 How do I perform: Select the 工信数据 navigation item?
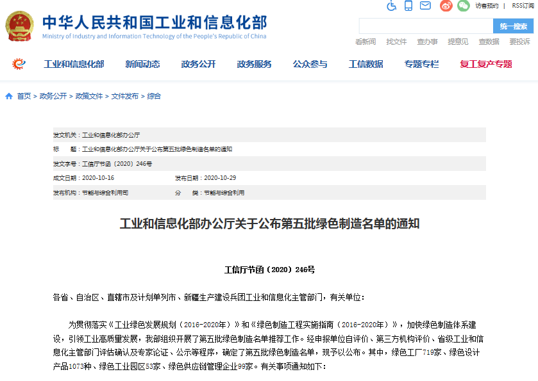pyautogui.click(x=366, y=64)
